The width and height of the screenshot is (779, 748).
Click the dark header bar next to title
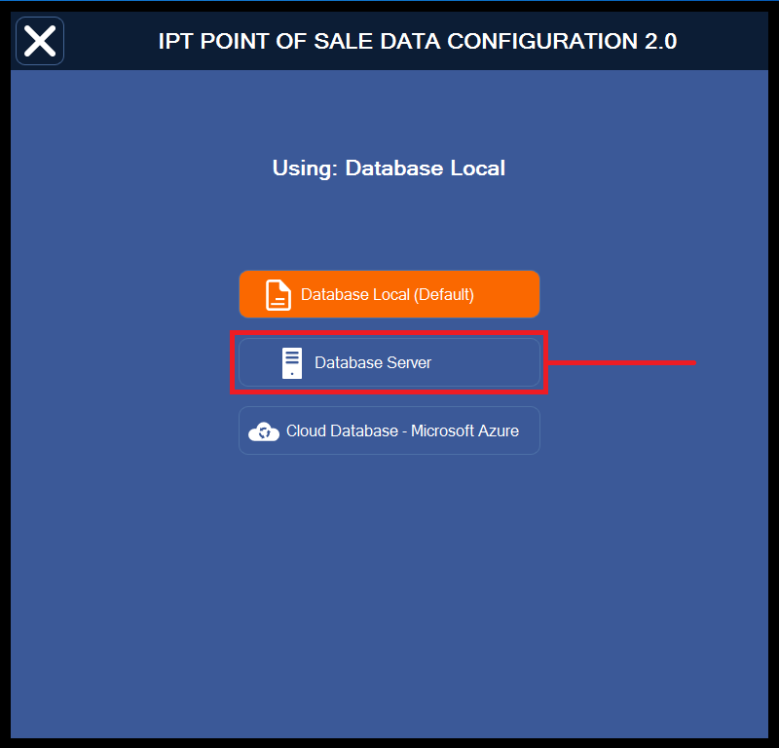point(721,41)
